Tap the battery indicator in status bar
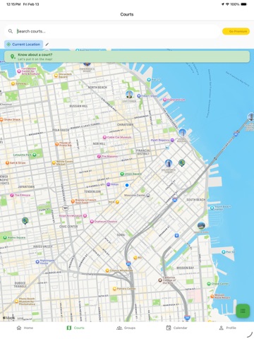Viewport: 254px width, 339px height. click(244, 4)
